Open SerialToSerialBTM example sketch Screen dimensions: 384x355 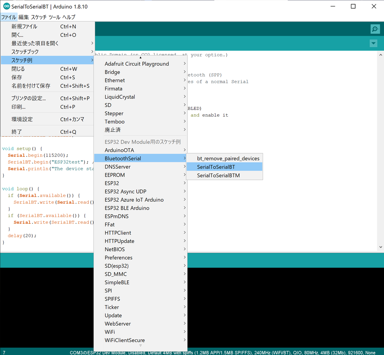click(225, 175)
